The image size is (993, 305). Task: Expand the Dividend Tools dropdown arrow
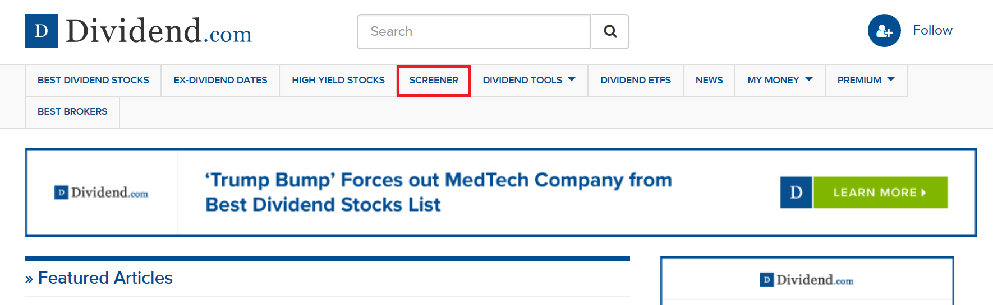pyautogui.click(x=572, y=80)
